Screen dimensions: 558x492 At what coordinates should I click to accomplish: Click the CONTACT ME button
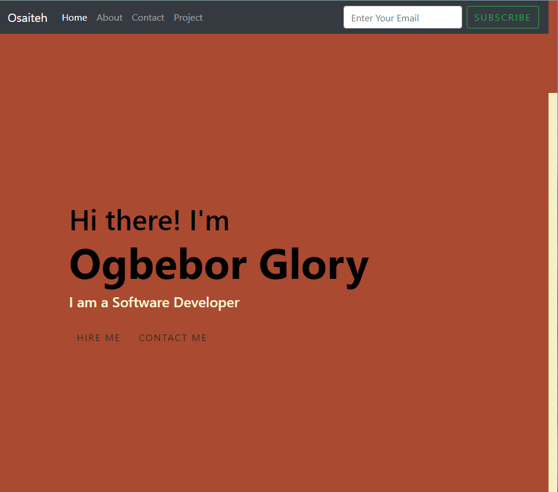pyautogui.click(x=172, y=338)
